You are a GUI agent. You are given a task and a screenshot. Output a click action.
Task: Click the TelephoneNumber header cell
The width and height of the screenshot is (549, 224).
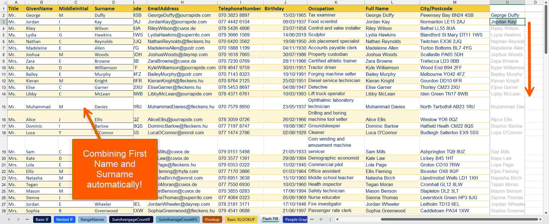coord(240,9)
